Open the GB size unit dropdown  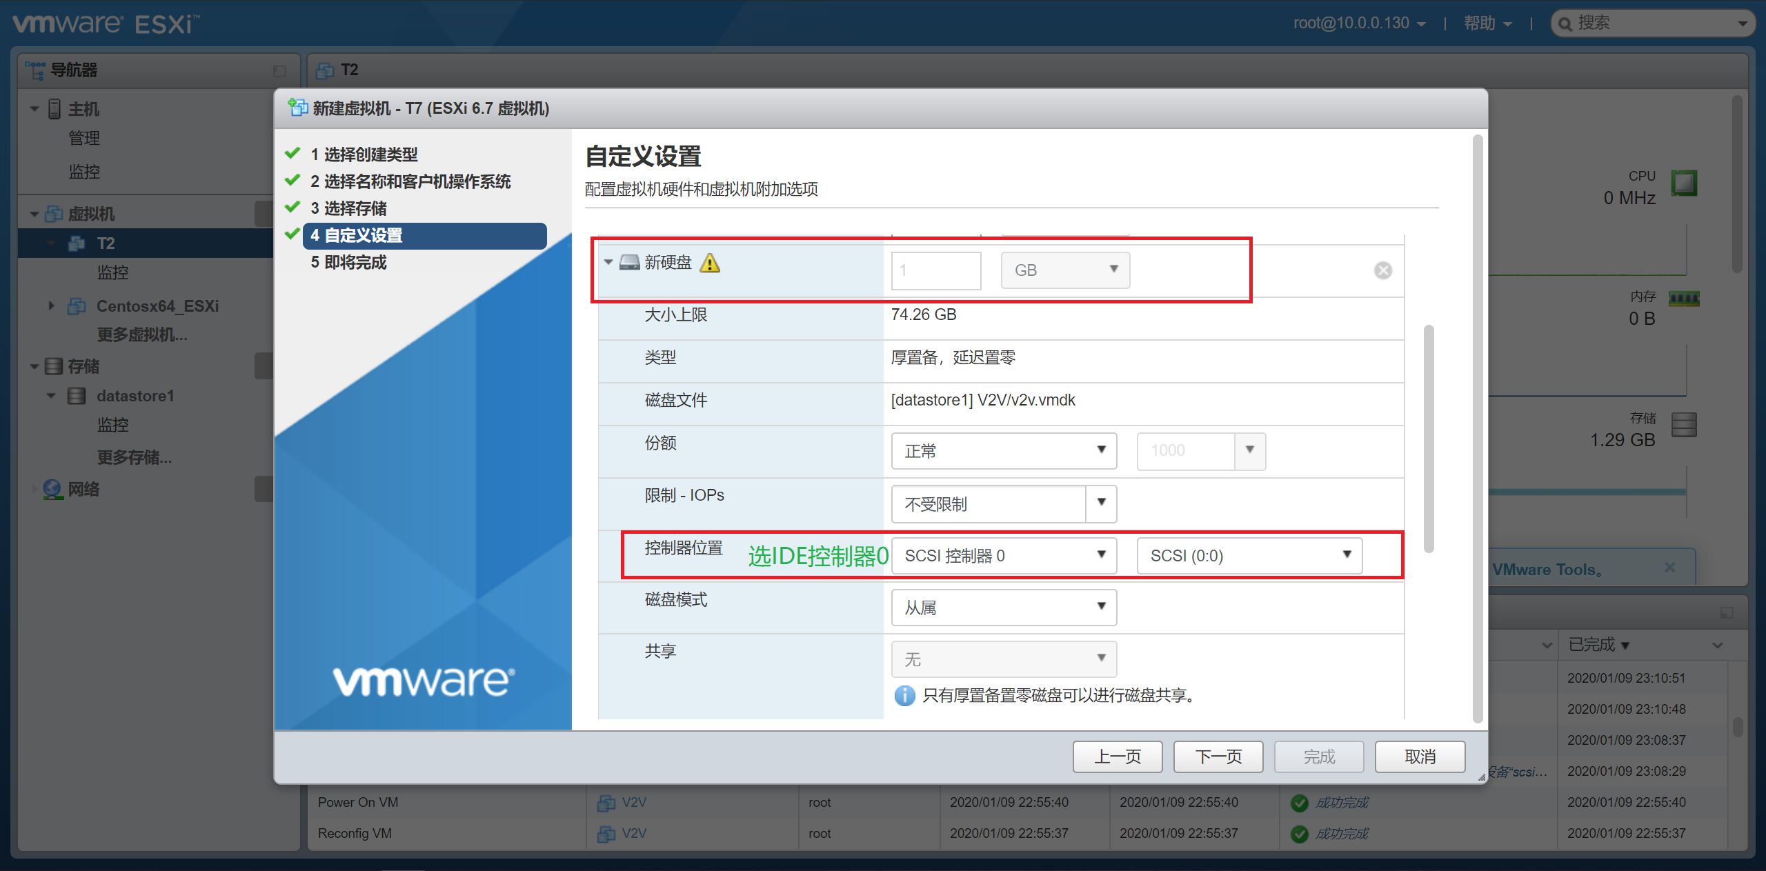(1065, 270)
